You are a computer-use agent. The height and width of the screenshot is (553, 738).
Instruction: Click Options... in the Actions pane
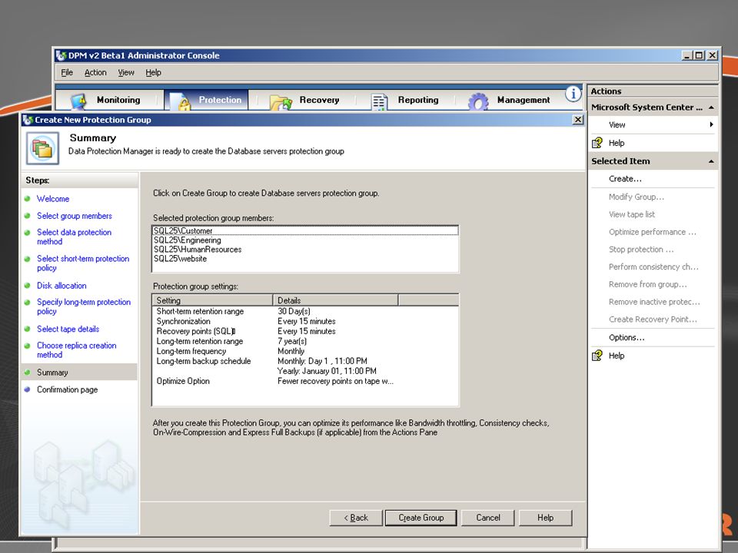pos(627,338)
